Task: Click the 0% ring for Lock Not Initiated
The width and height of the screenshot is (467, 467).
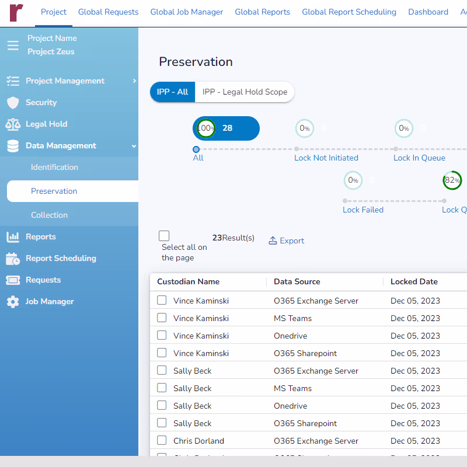Action: 304,128
